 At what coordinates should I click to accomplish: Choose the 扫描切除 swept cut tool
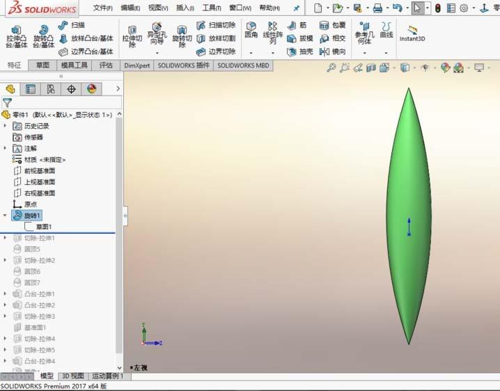tap(216, 25)
